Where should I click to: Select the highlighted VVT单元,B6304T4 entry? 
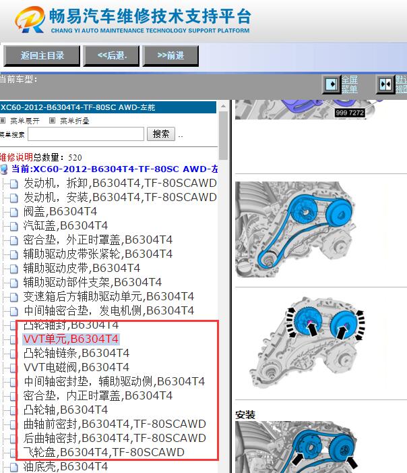tap(71, 339)
